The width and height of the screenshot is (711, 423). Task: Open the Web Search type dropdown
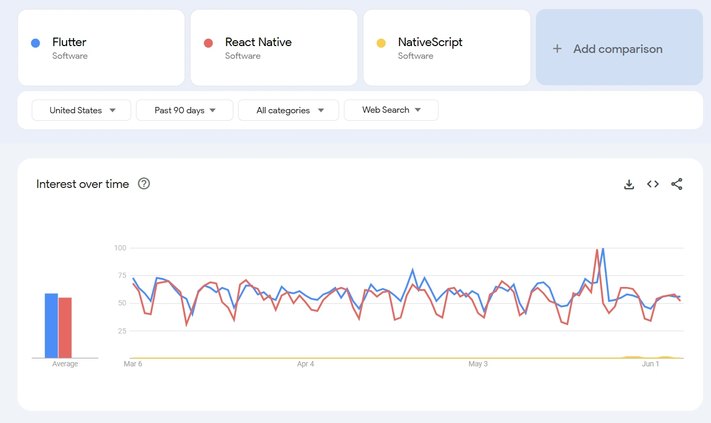[x=391, y=110]
